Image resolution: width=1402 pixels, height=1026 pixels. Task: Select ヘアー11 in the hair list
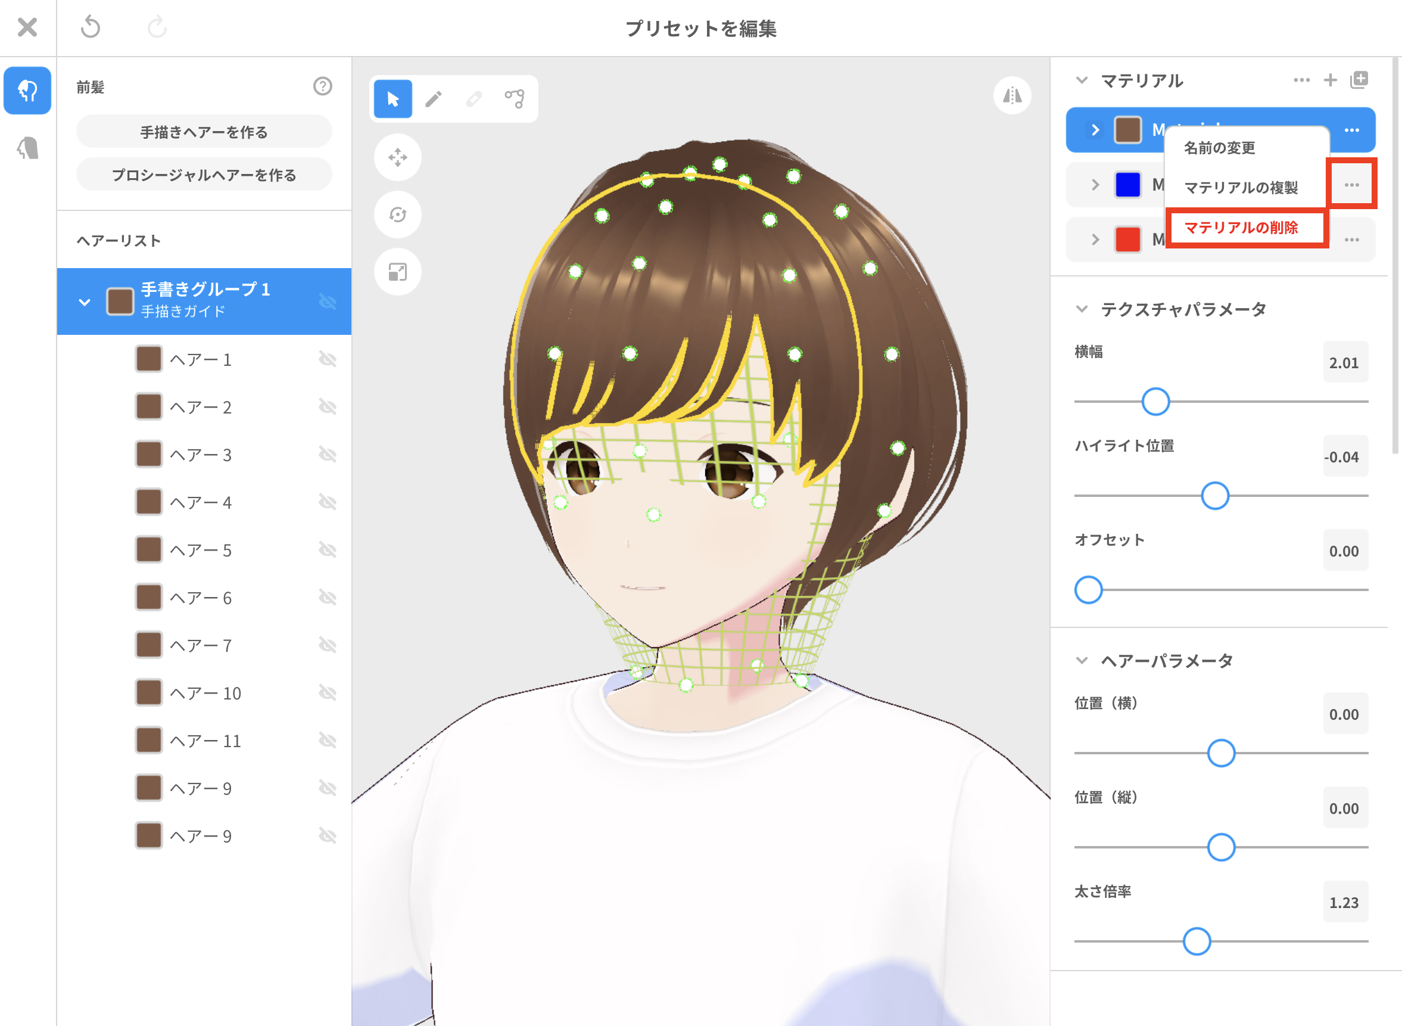(204, 741)
